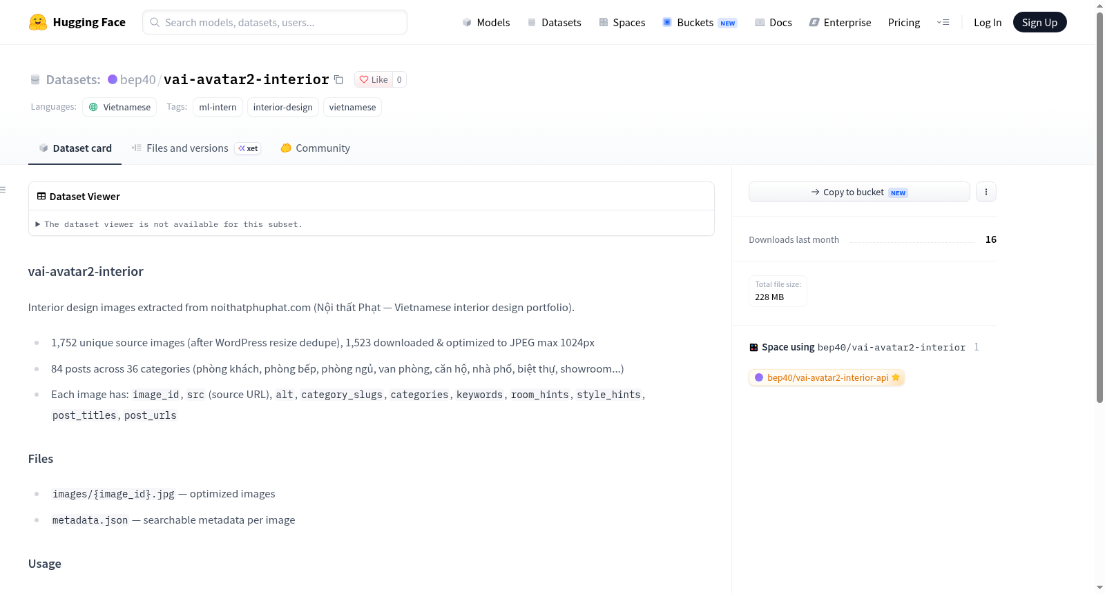Click the Downloads last month label
The width and height of the screenshot is (1105, 594).
(794, 239)
